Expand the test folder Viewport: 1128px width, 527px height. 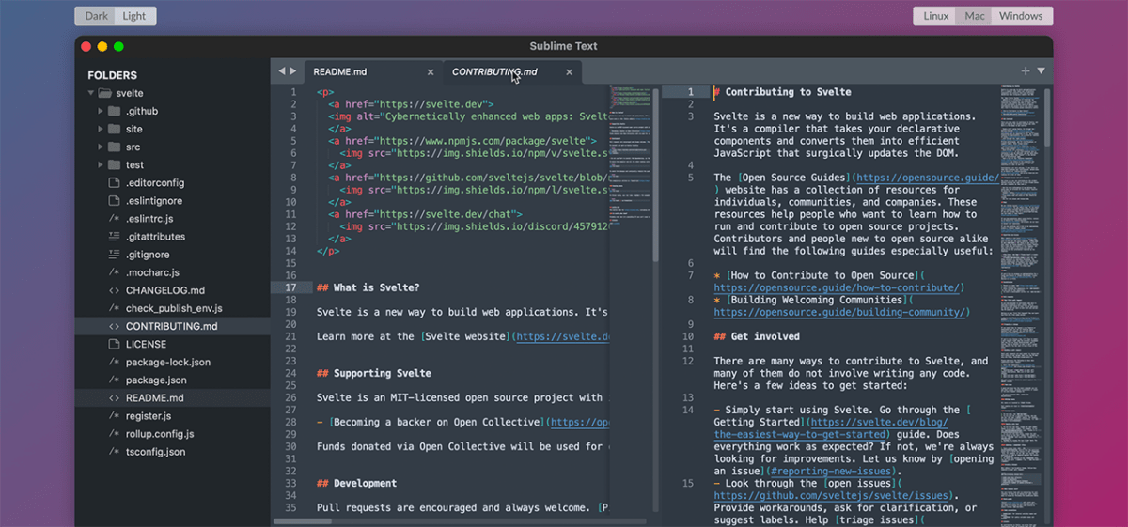pos(101,164)
